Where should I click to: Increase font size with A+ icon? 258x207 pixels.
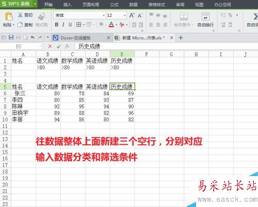pyautogui.click(x=132, y=15)
